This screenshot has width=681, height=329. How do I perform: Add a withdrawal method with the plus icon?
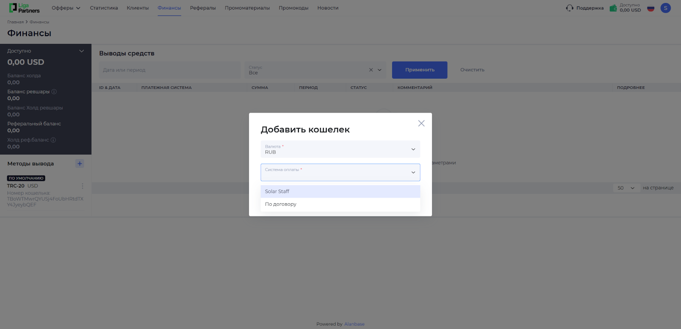coord(80,164)
